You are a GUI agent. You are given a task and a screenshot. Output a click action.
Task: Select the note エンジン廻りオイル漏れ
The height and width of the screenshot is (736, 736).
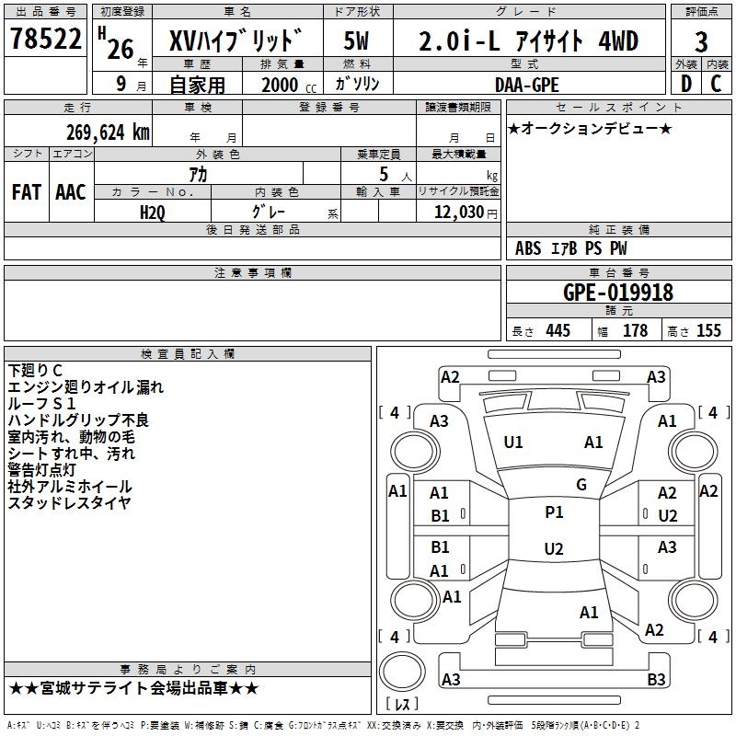coord(86,386)
